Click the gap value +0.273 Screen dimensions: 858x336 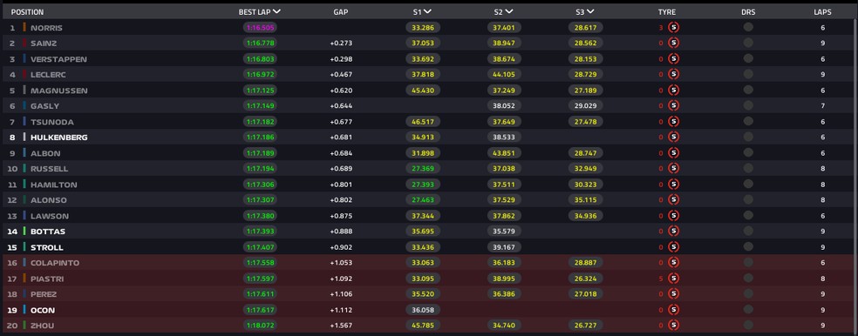pos(341,44)
